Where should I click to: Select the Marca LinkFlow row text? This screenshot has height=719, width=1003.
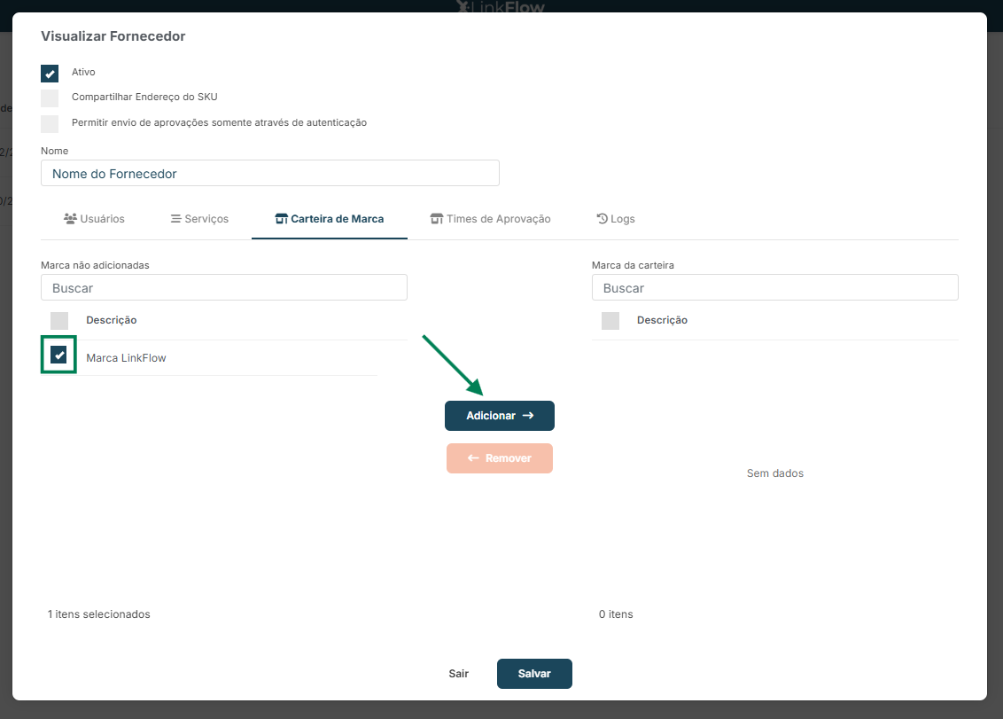[x=126, y=358]
